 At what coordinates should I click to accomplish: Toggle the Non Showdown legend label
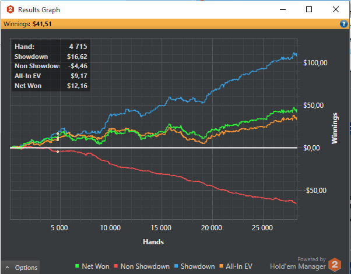[x=145, y=266]
